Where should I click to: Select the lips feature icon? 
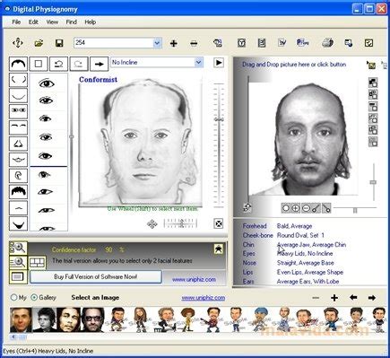click(19, 160)
